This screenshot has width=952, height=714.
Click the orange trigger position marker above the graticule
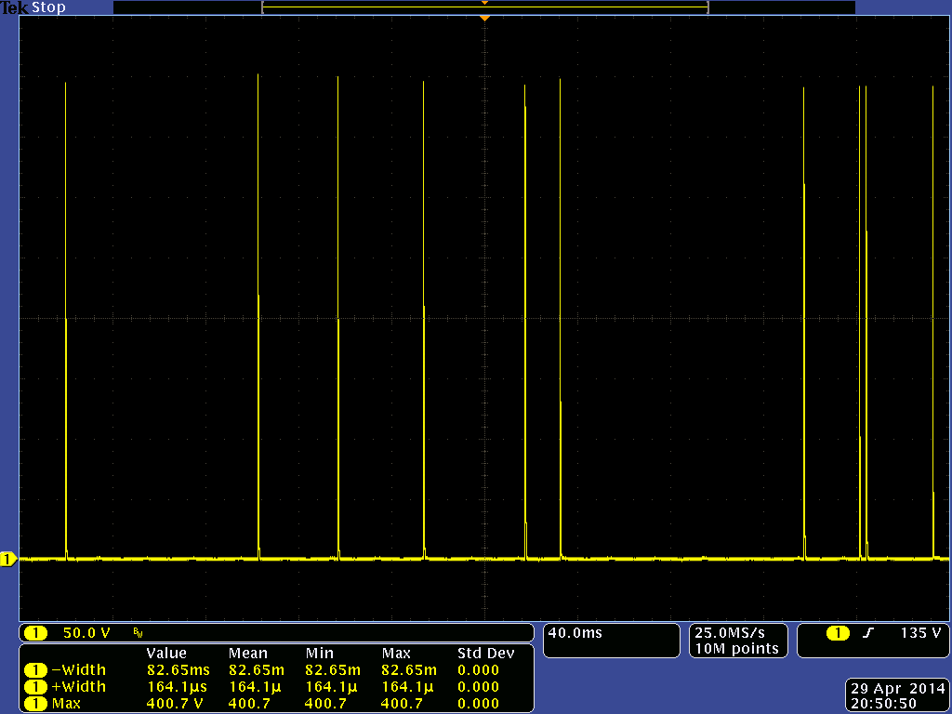484,19
